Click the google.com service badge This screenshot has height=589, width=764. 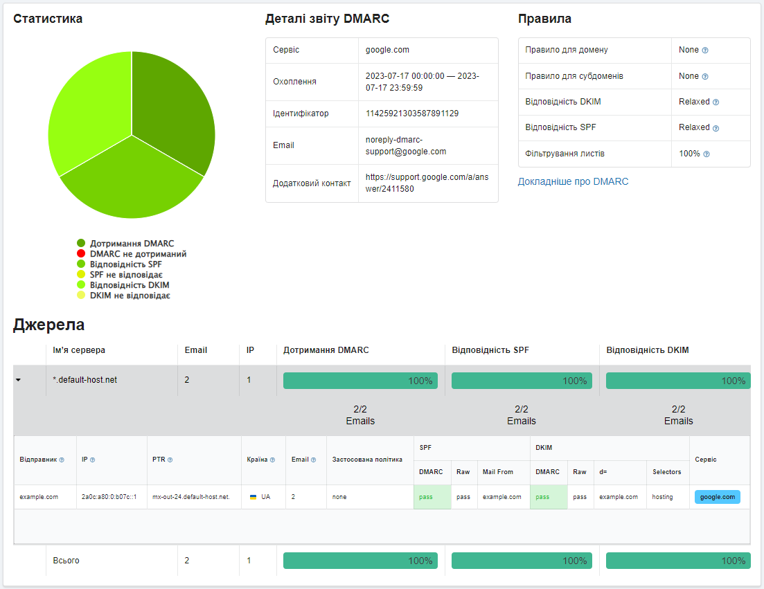[x=717, y=497]
